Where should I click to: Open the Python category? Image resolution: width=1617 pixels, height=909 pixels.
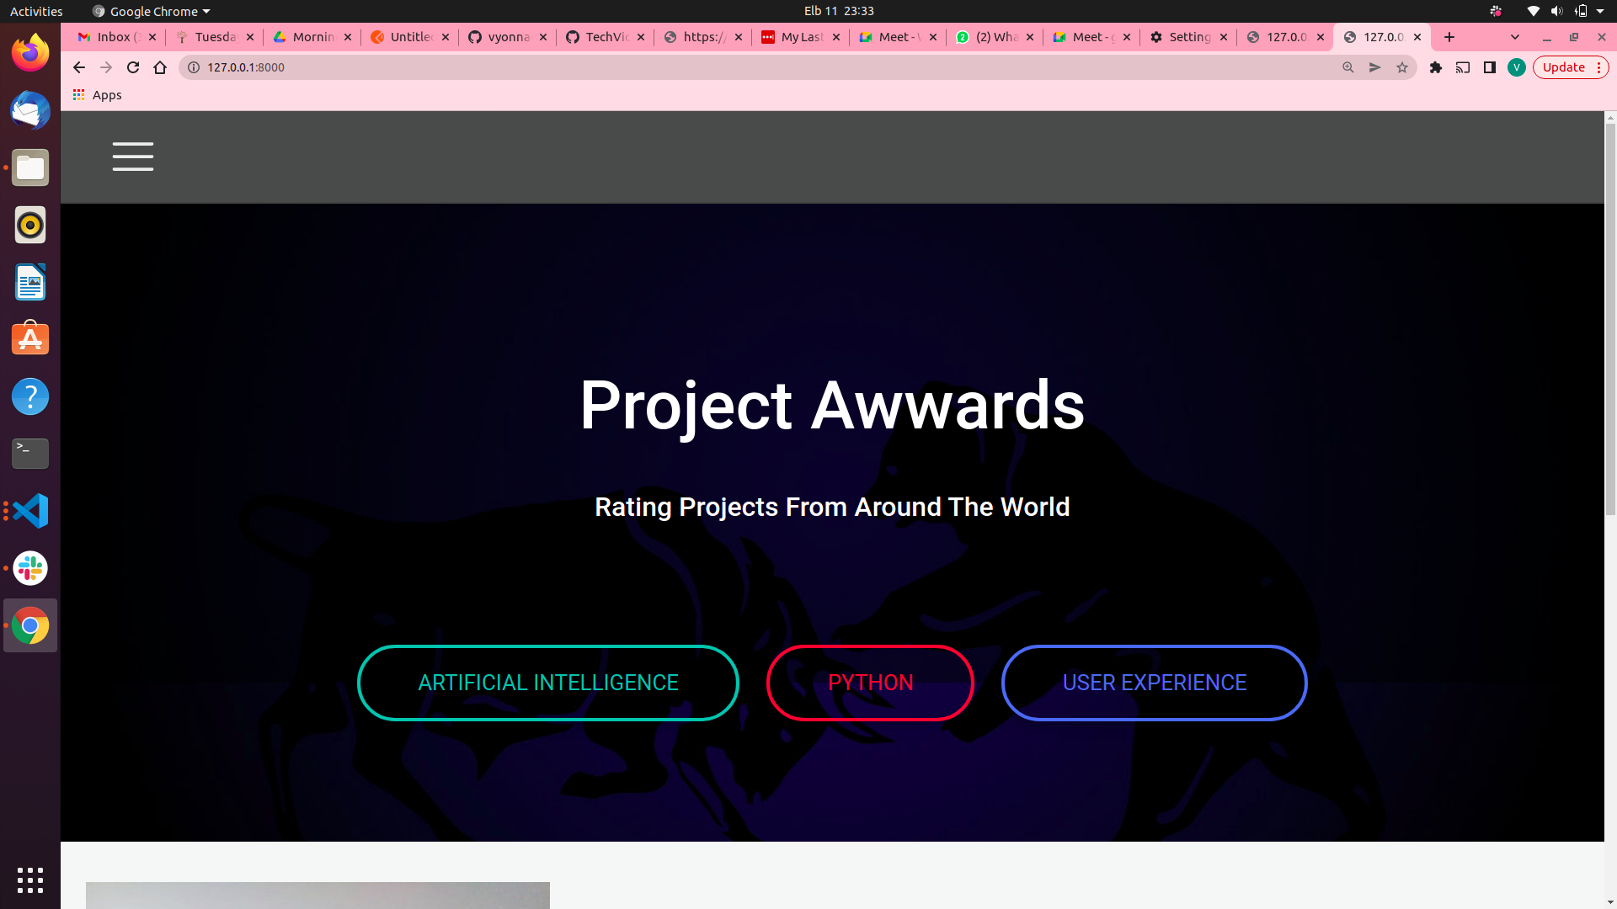click(870, 683)
